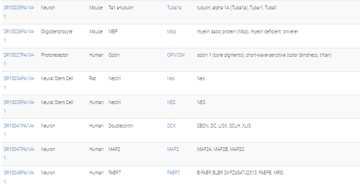The width and height of the screenshot is (360, 188).
Task: Open the SR10047PA/VA-1 product link
Action: click(x=19, y=154)
